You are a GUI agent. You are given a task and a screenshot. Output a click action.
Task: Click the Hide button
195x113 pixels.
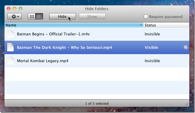[x=63, y=16]
